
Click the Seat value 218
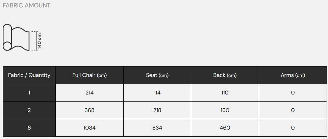(x=157, y=110)
